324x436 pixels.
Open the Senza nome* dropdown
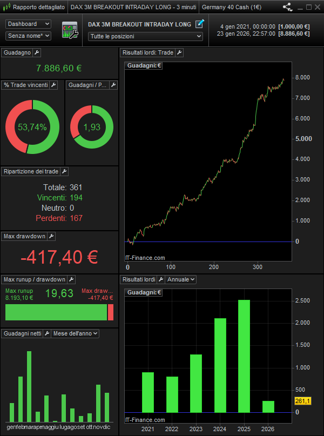[x=29, y=36]
